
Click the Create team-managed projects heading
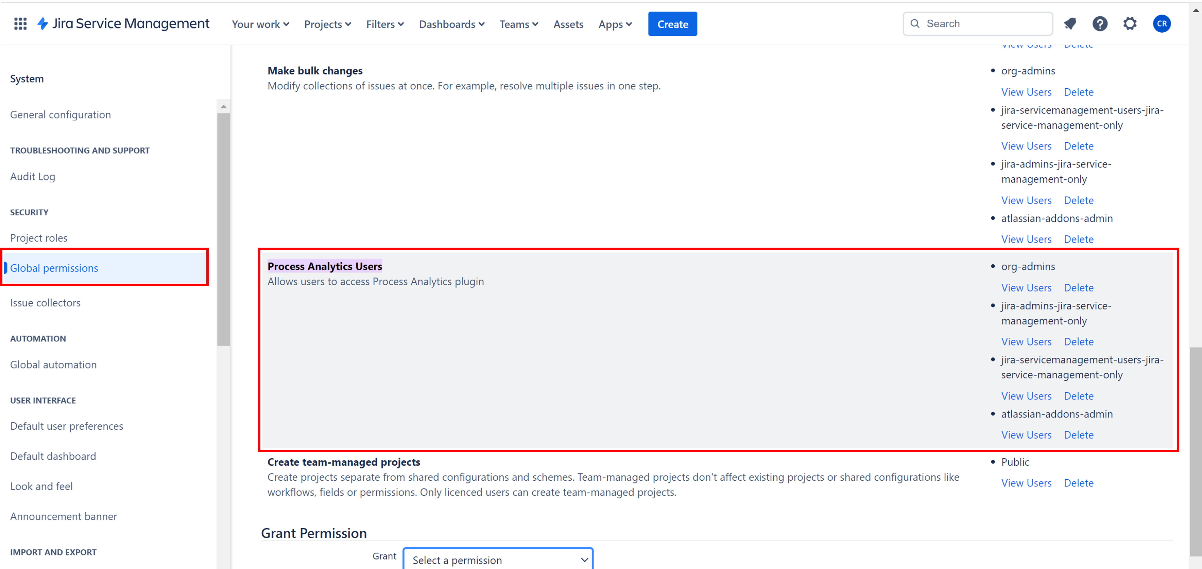tap(343, 462)
